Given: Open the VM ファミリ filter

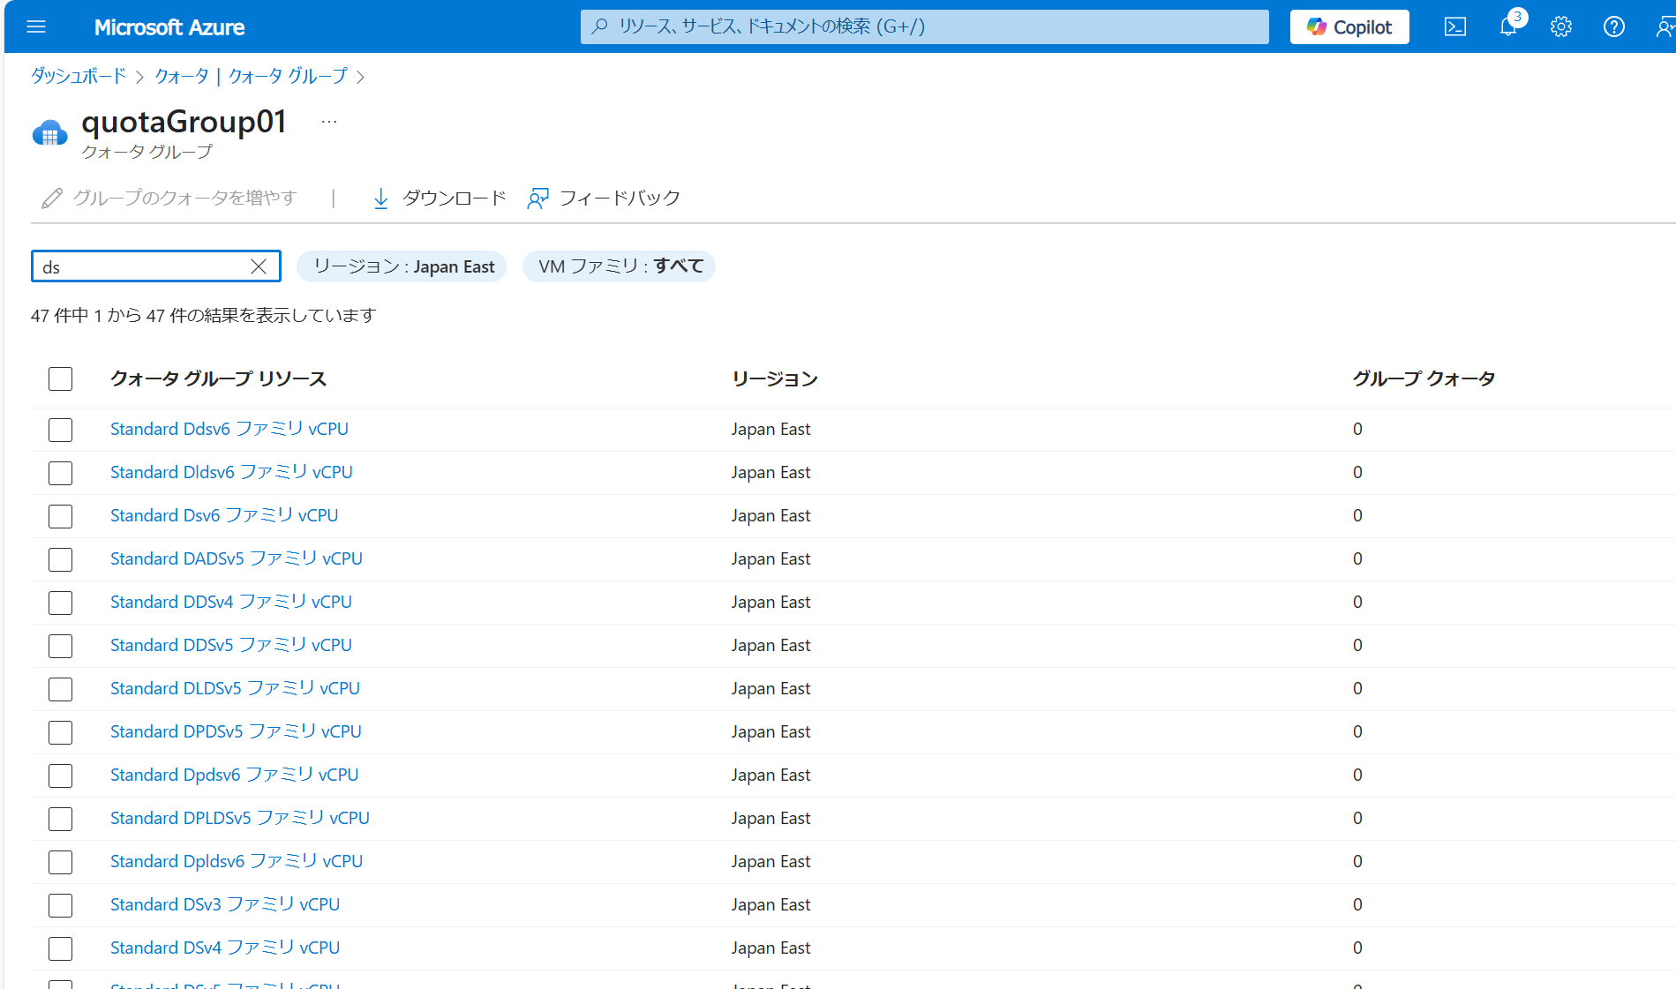Looking at the screenshot, I should pyautogui.click(x=620, y=266).
